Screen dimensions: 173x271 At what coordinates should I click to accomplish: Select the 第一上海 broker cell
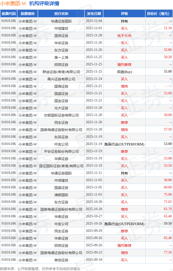pyautogui.click(x=61, y=57)
